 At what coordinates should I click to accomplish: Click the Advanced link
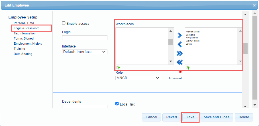pos(175,78)
